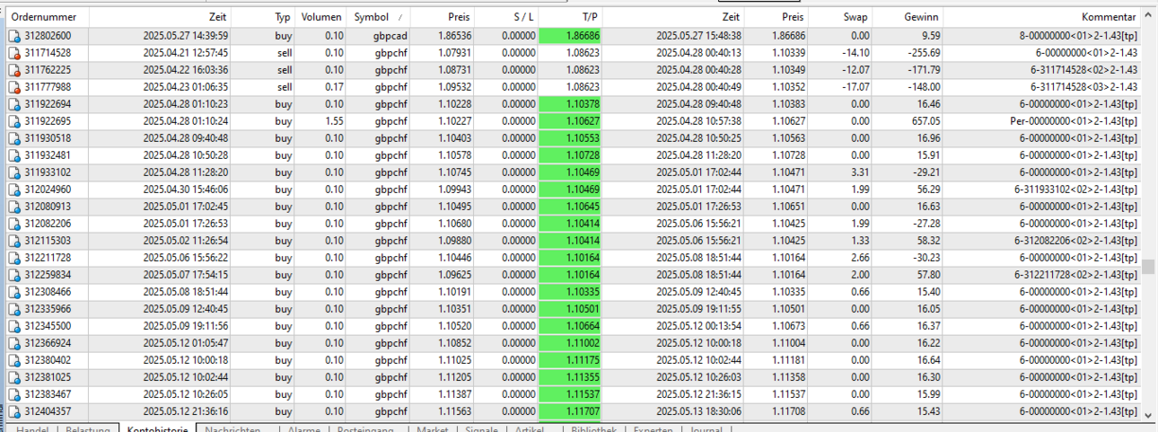Select the green T/P cell 1.10378
1158x432 pixels.
[x=571, y=105]
